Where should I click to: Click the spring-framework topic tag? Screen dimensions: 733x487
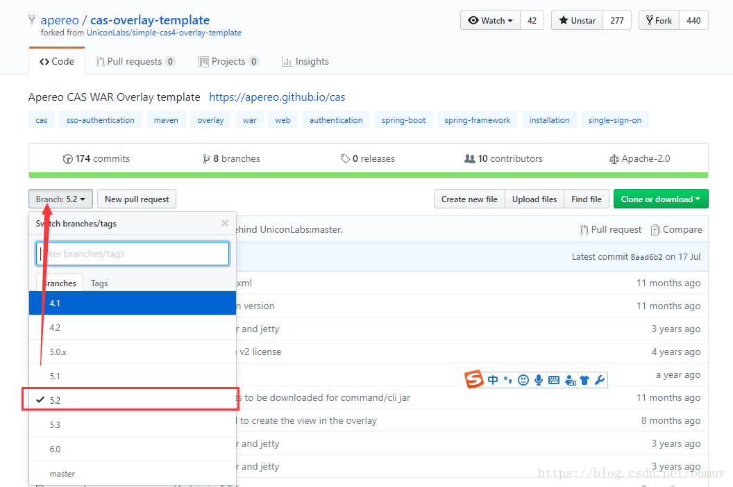(478, 119)
